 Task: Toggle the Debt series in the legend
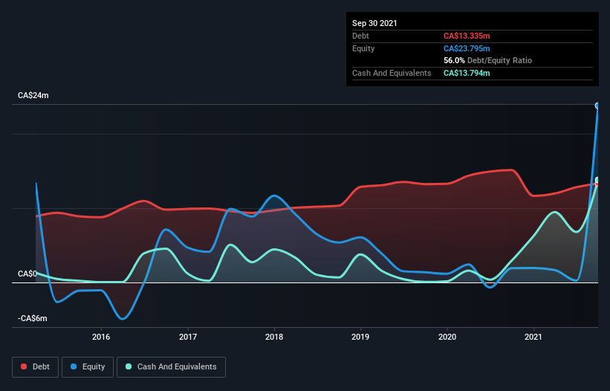(36, 367)
